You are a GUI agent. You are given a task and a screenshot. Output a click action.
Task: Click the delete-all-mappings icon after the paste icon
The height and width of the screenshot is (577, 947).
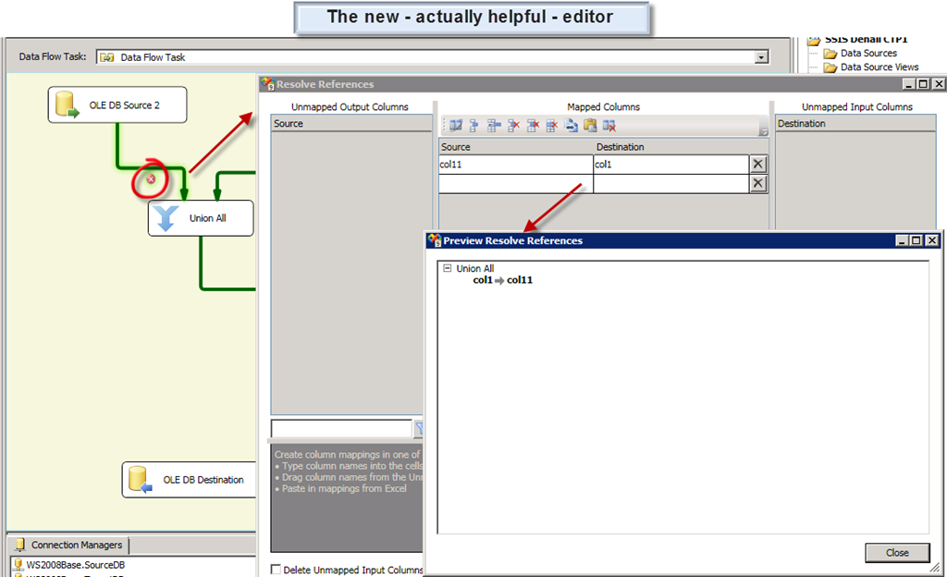tap(609, 126)
